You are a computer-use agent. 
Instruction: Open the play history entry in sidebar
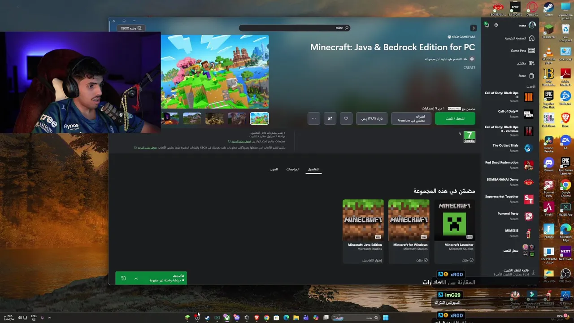pos(518,250)
